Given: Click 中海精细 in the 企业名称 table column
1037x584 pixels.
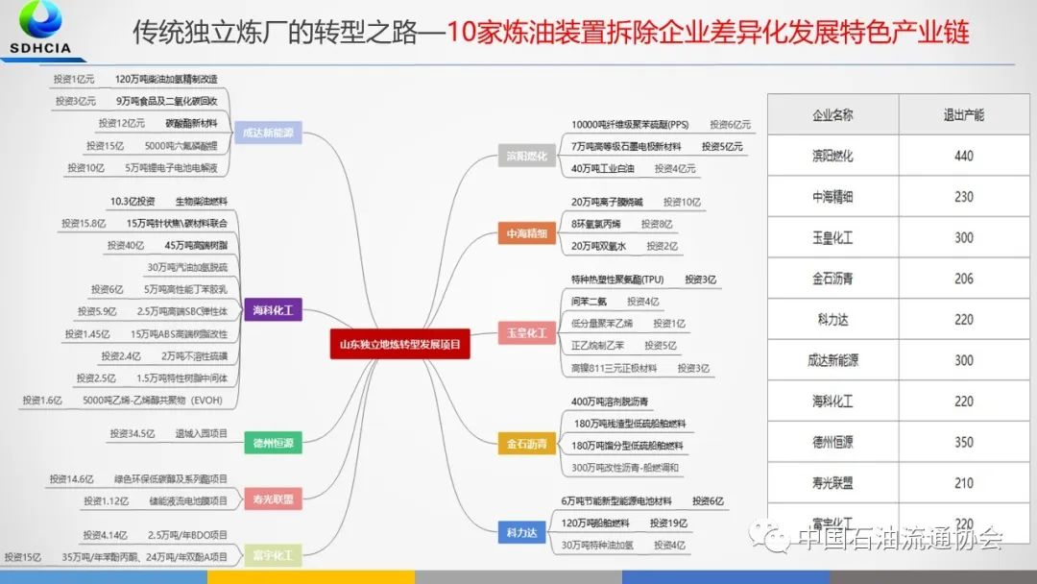Looking at the screenshot, I should click(x=832, y=197).
